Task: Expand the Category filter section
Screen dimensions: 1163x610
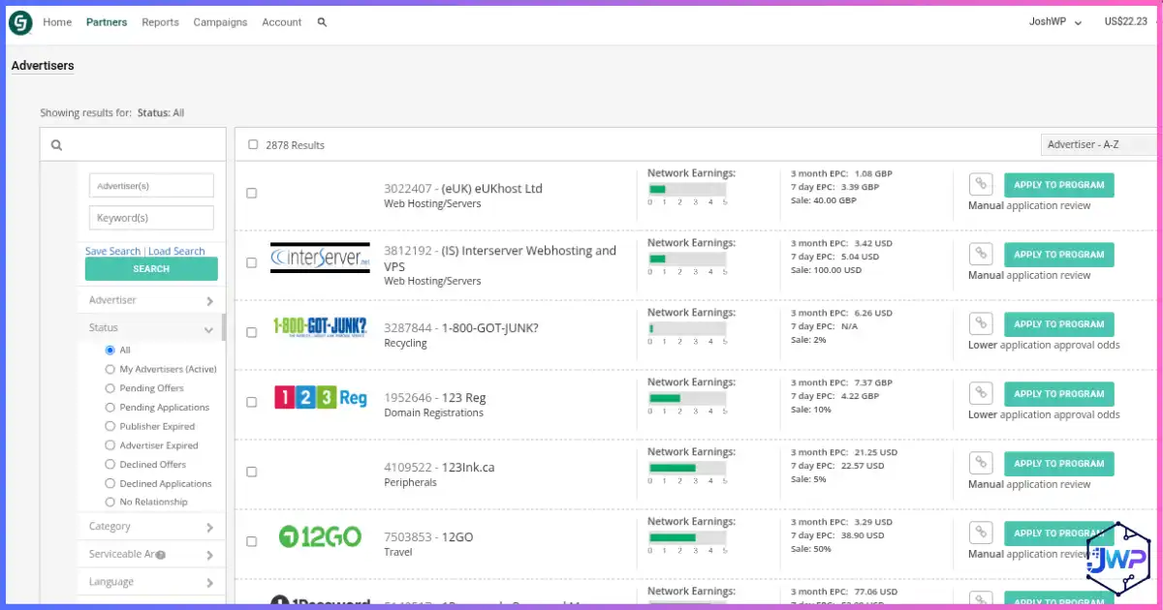Action: (151, 527)
